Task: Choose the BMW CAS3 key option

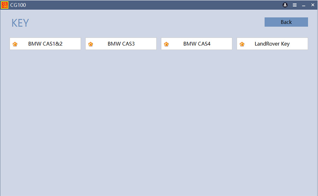Action: tap(121, 44)
